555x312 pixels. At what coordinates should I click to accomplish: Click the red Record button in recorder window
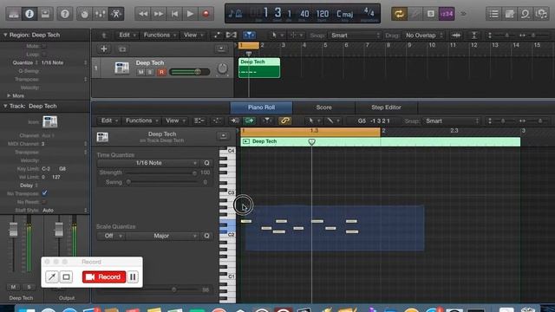pos(104,276)
